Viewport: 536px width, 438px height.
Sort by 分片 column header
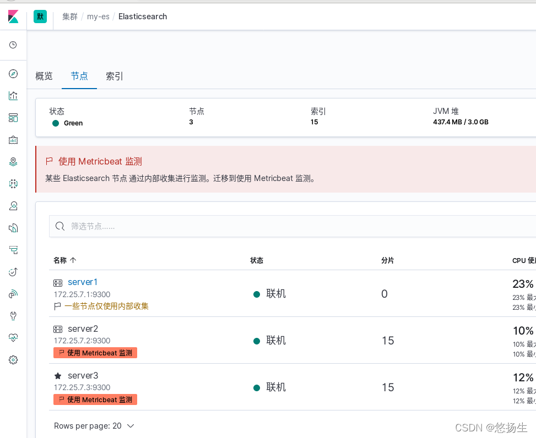click(388, 260)
